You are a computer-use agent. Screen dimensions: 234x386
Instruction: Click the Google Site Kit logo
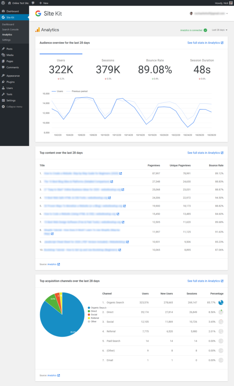(x=49, y=14)
